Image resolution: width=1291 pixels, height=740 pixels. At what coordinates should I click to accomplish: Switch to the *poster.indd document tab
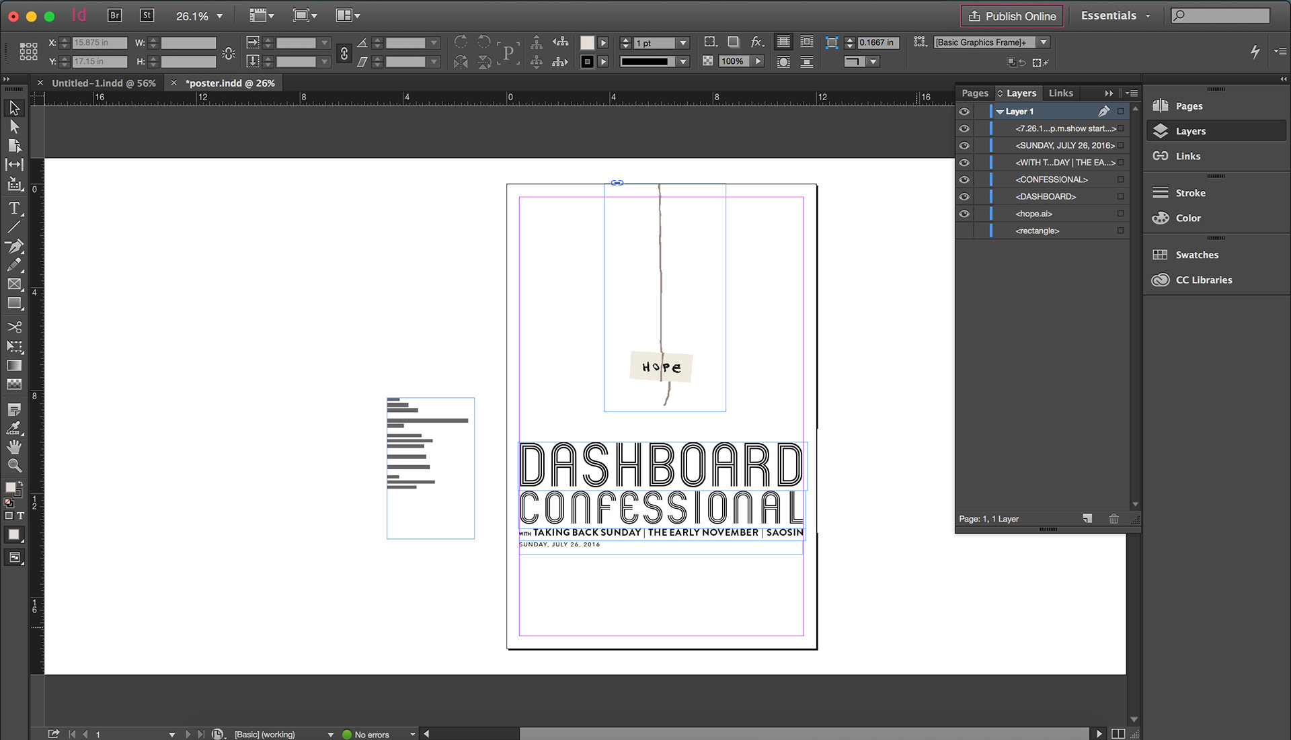pyautogui.click(x=230, y=83)
